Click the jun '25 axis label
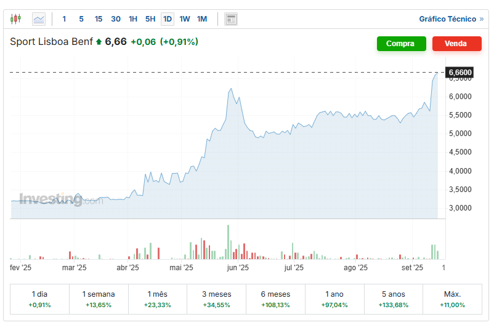 click(x=238, y=268)
